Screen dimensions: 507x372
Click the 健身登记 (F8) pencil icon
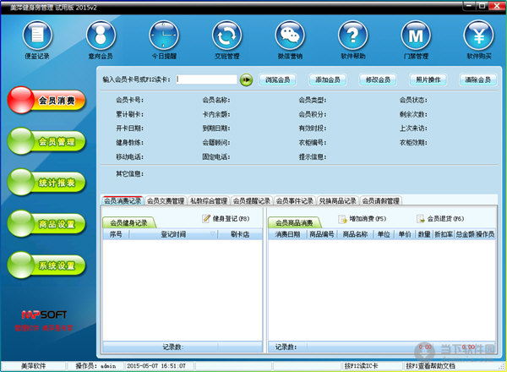[206, 219]
